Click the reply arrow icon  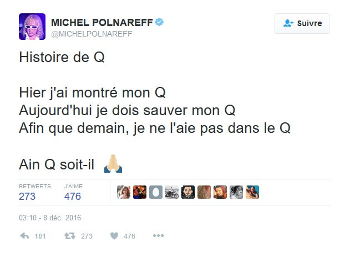(x=24, y=236)
